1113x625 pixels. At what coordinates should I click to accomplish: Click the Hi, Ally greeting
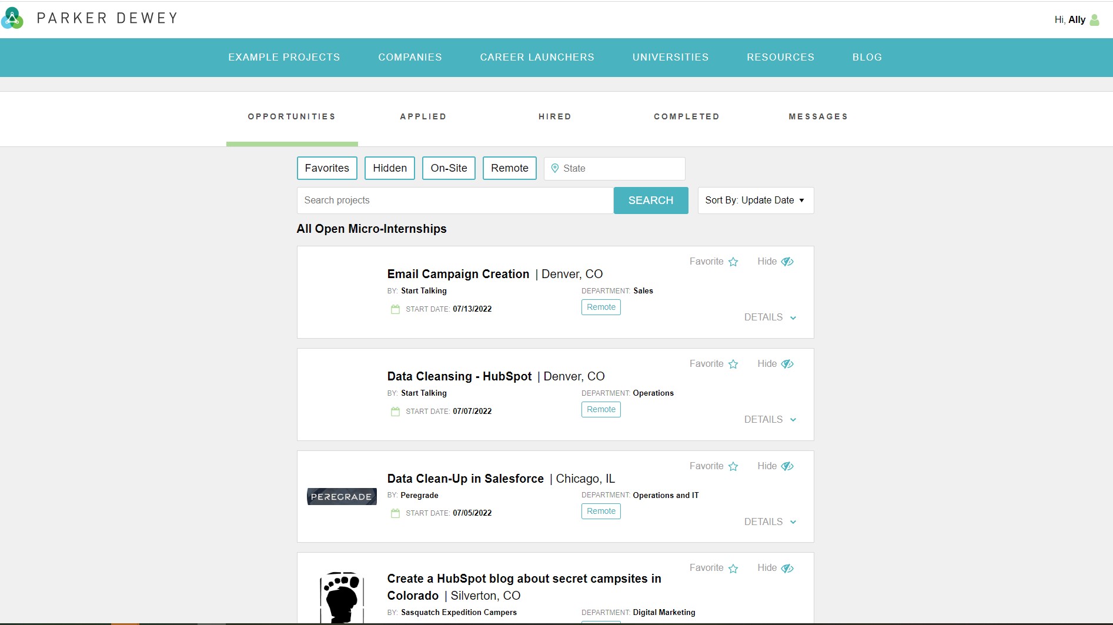coord(1069,19)
